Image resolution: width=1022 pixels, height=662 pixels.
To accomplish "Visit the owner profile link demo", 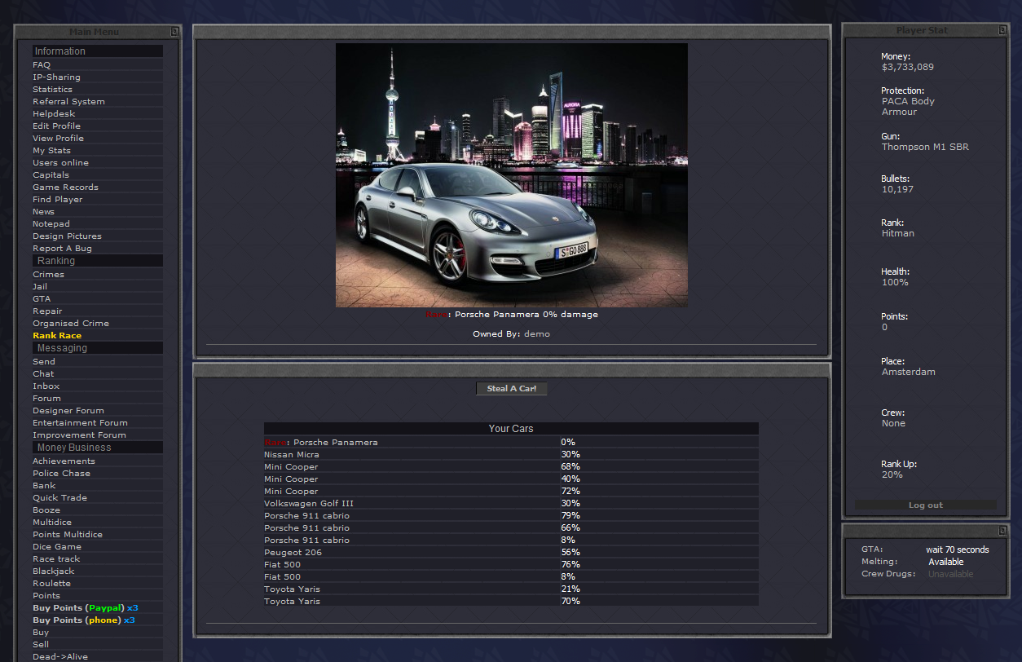I will pyautogui.click(x=536, y=334).
